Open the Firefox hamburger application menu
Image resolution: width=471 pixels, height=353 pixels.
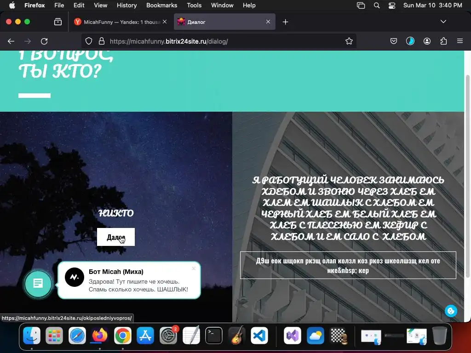coord(460,41)
